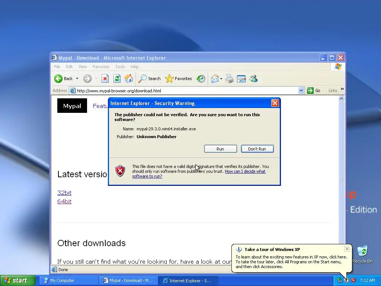Open the View menu

point(83,67)
